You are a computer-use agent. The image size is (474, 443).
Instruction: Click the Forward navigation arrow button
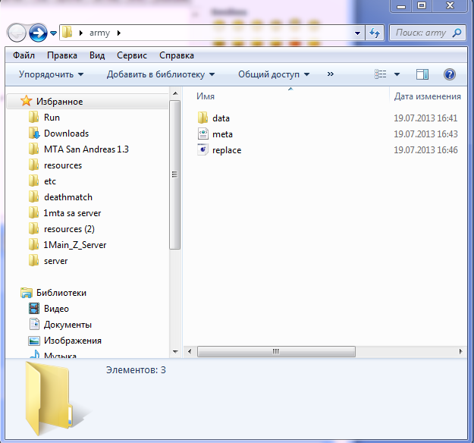(38, 33)
